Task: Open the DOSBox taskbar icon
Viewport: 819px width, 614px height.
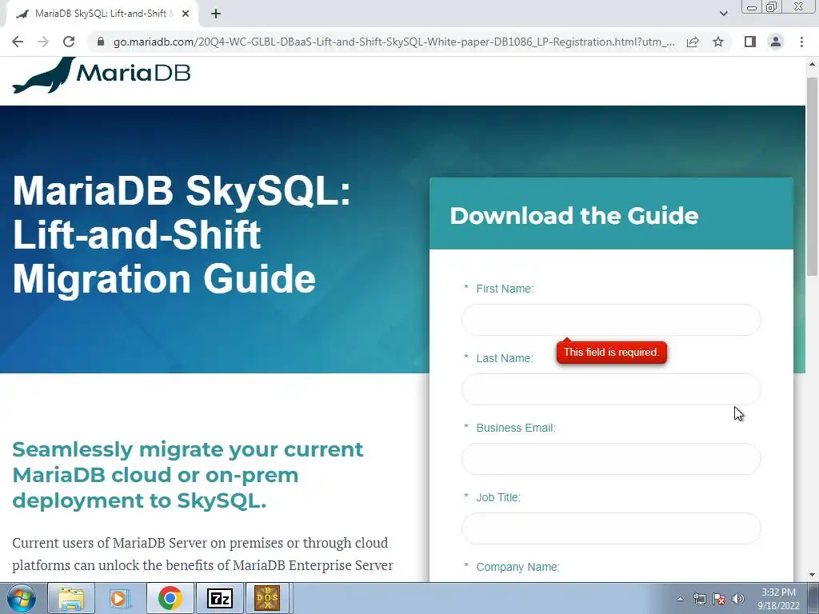Action: click(x=267, y=598)
